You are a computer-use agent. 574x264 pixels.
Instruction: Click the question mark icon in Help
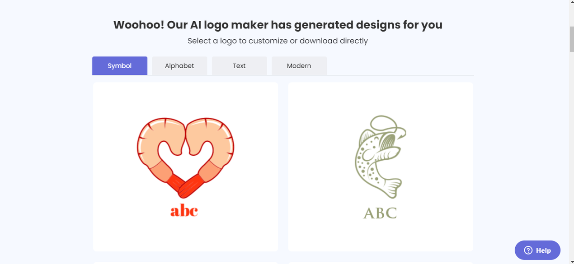click(528, 250)
